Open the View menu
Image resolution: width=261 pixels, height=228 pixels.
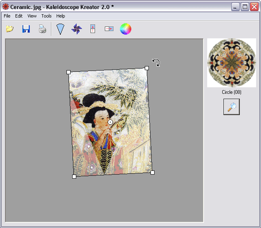pos(32,16)
